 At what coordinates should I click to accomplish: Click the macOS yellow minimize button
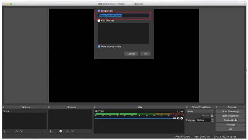tap(8, 4)
